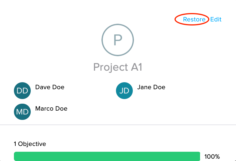Click the Restore link
This screenshot has width=236, height=161.
pos(194,19)
